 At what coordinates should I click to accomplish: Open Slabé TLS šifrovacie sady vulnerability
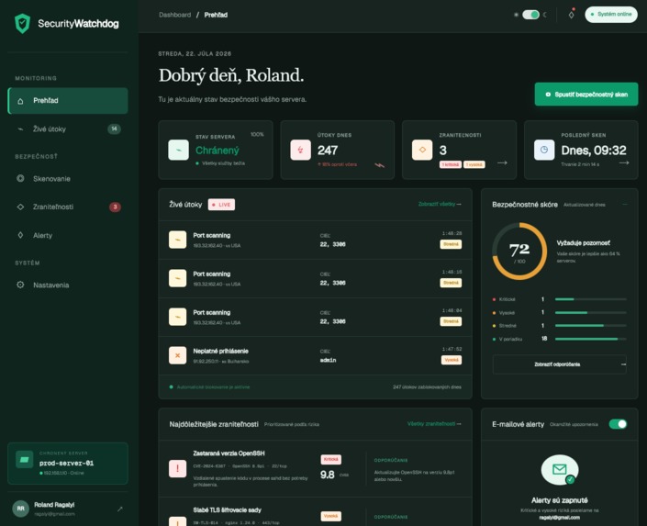(x=228, y=509)
